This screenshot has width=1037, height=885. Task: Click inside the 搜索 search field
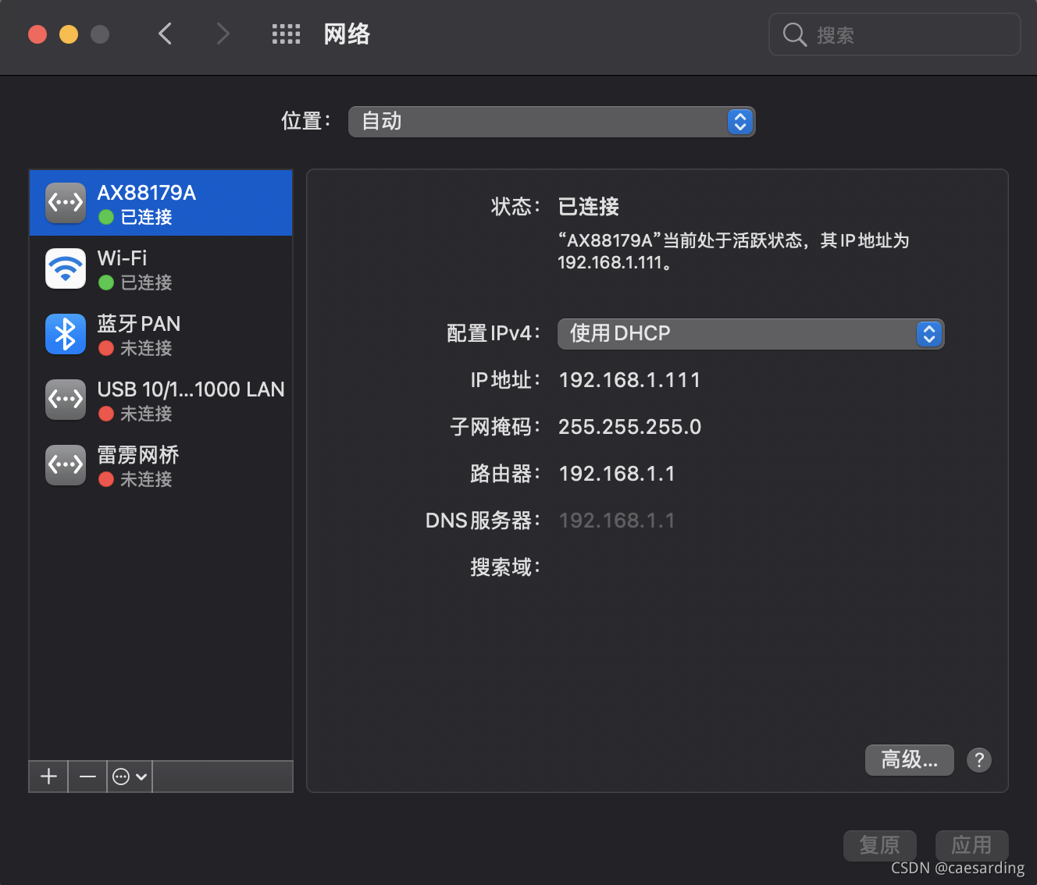point(894,34)
